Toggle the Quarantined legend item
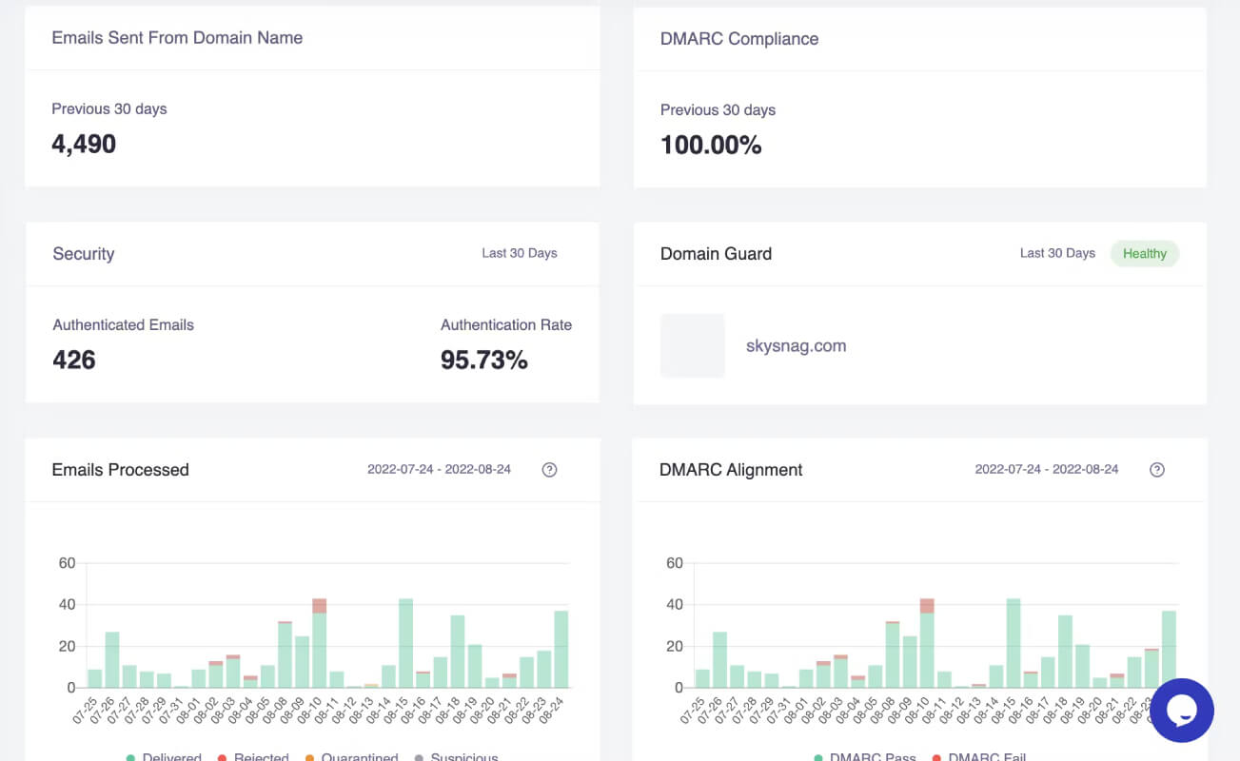This screenshot has width=1240, height=761. (x=351, y=757)
